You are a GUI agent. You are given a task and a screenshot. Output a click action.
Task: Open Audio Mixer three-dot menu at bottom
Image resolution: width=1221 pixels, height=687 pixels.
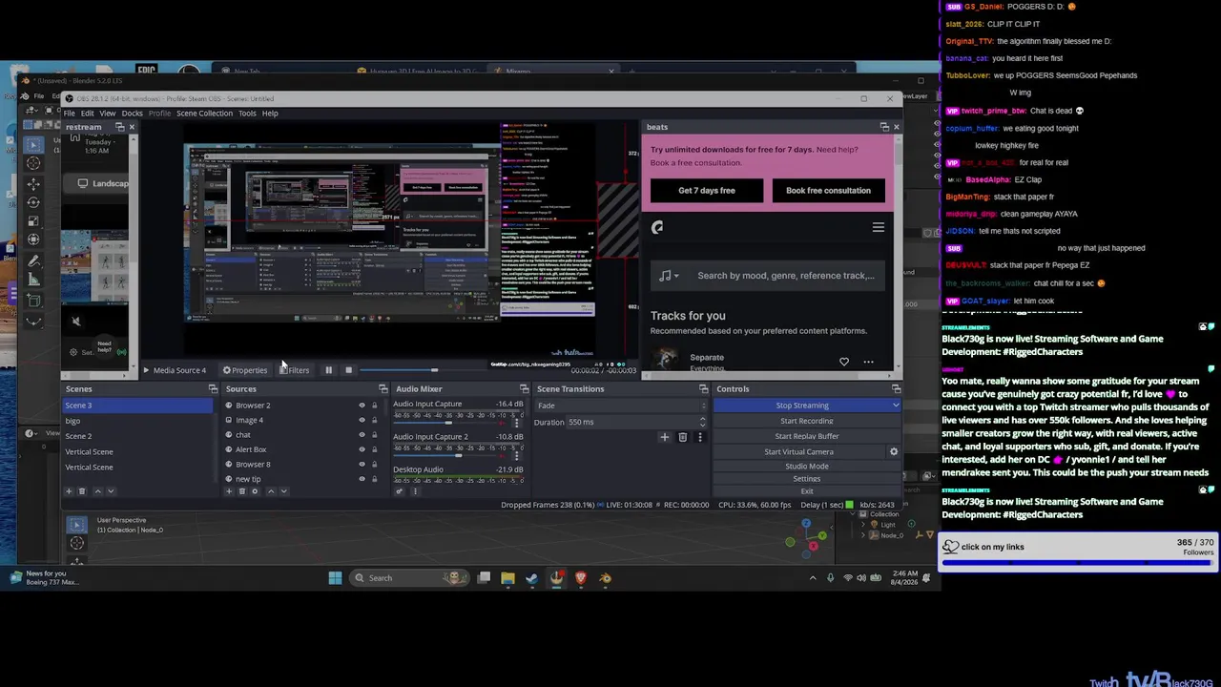pos(414,491)
